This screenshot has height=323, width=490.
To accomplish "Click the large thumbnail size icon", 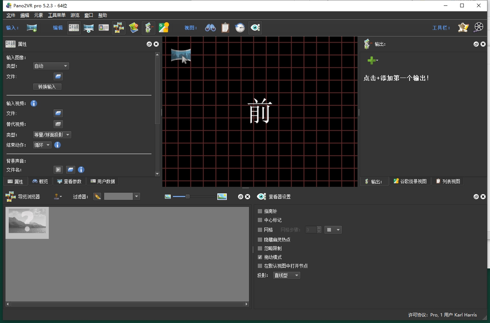I will tap(222, 197).
